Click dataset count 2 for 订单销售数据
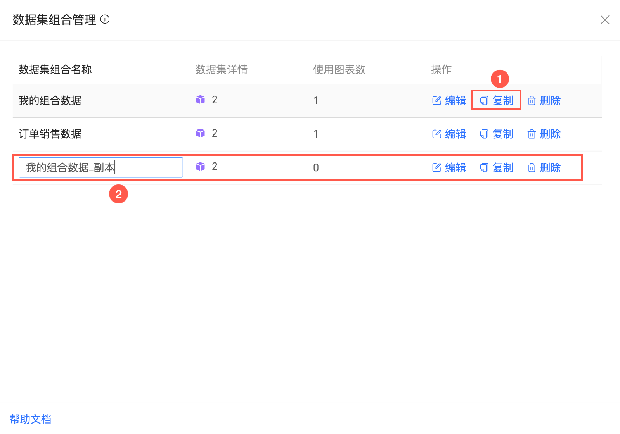This screenshot has width=620, height=434. (215, 133)
